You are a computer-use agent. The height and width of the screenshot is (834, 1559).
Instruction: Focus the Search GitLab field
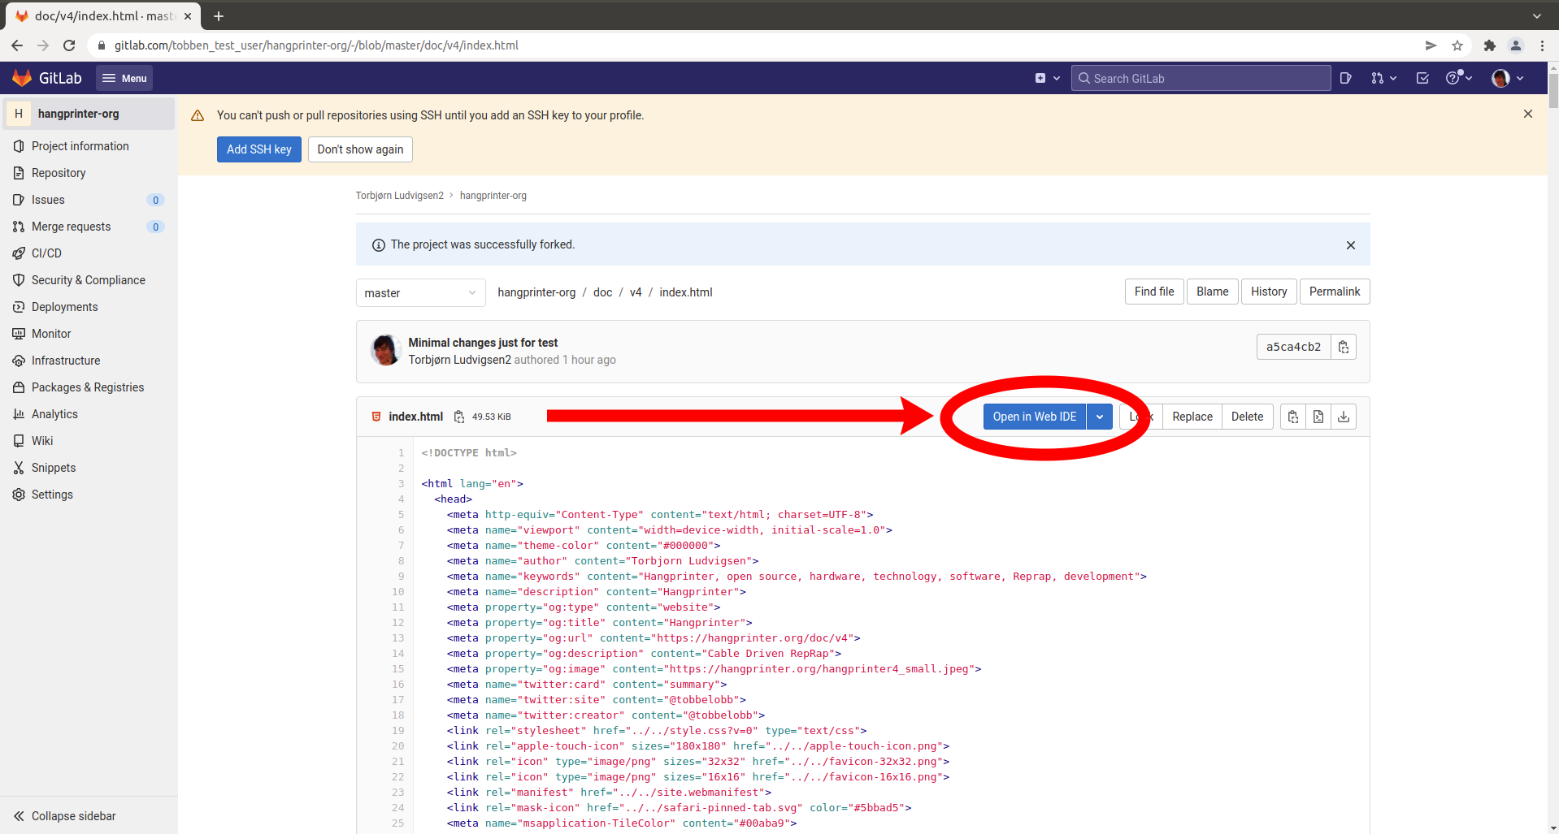[1201, 78]
